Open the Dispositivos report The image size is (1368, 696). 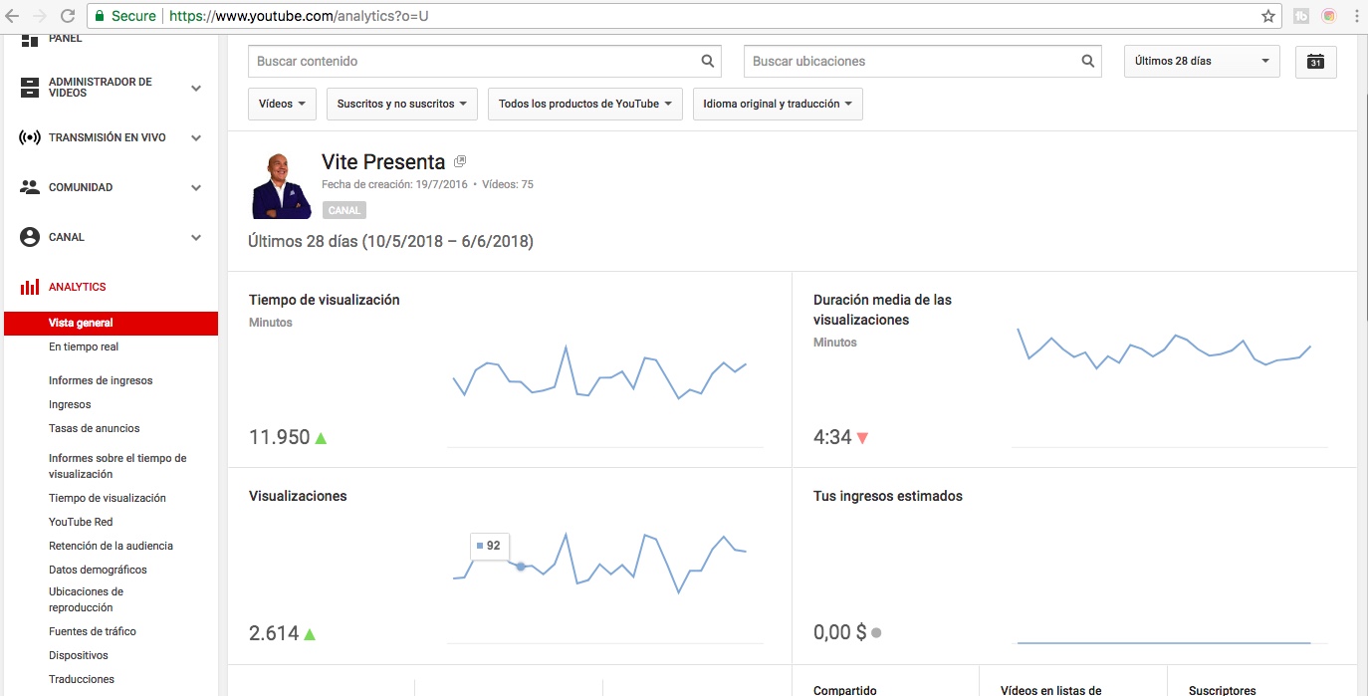click(x=79, y=655)
